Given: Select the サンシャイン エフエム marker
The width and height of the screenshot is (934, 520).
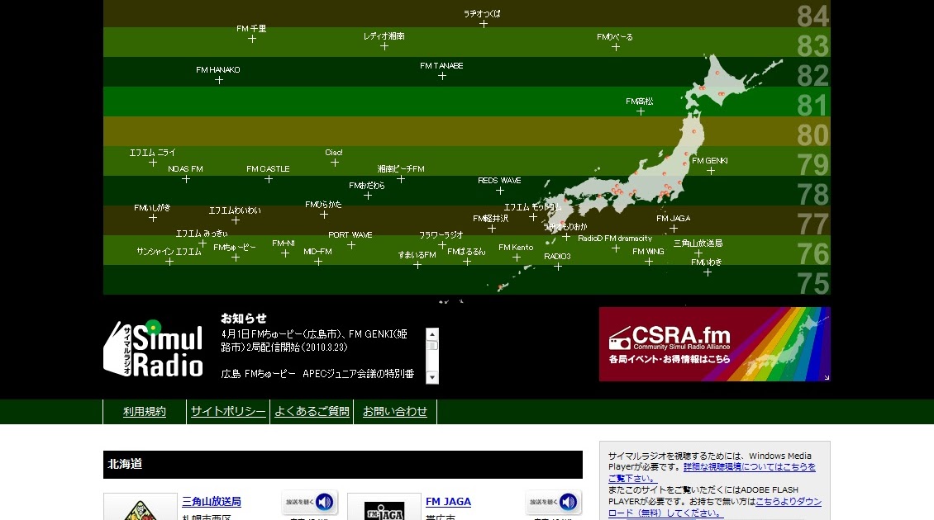Looking at the screenshot, I should pyautogui.click(x=169, y=262).
